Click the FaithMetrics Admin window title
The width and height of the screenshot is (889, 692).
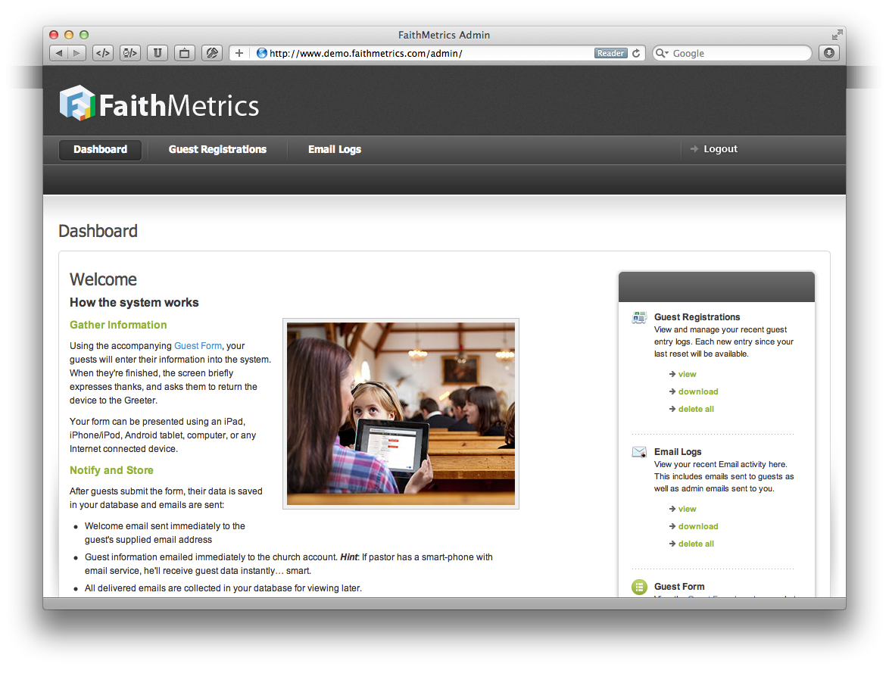click(444, 35)
